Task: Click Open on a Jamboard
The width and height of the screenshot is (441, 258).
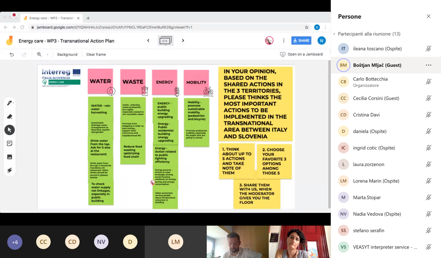Action: coord(301,54)
